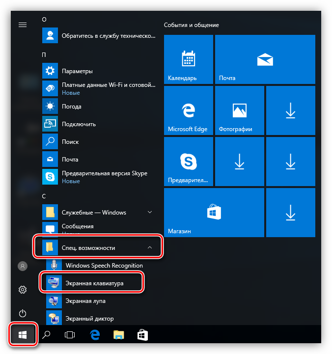The image size is (332, 354).
Task: Open the Skype Предварител... tile
Action: 189,162
